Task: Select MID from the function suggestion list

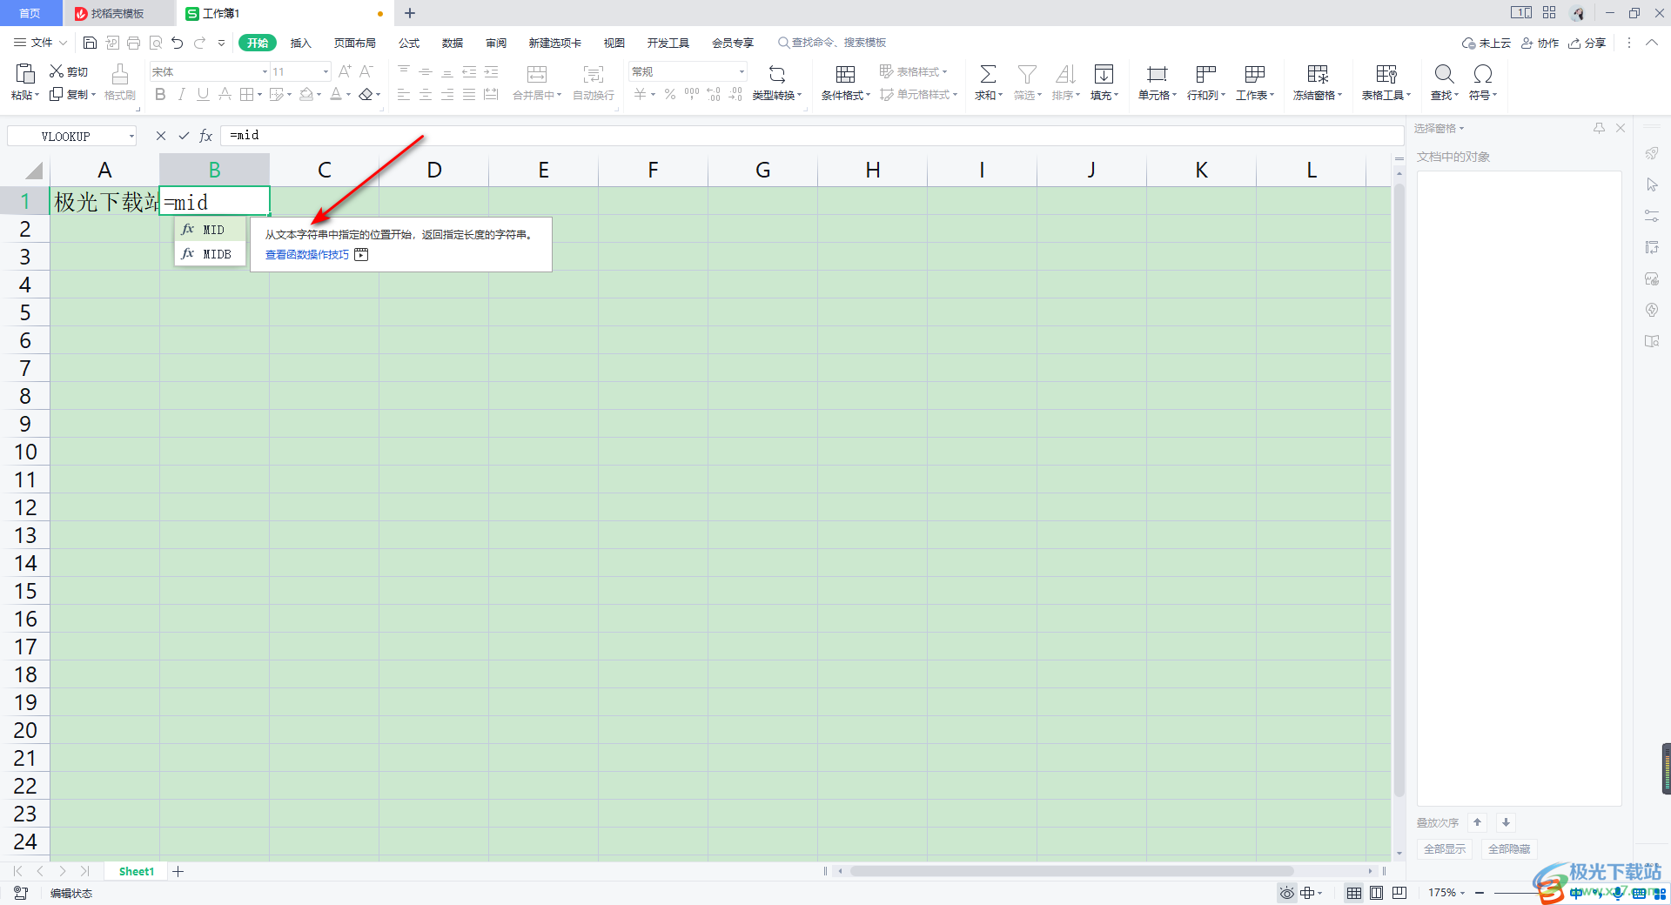Action: click(x=210, y=230)
